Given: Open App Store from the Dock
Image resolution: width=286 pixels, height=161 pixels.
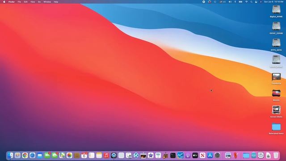Looking at the screenshot, I should coord(210,155).
